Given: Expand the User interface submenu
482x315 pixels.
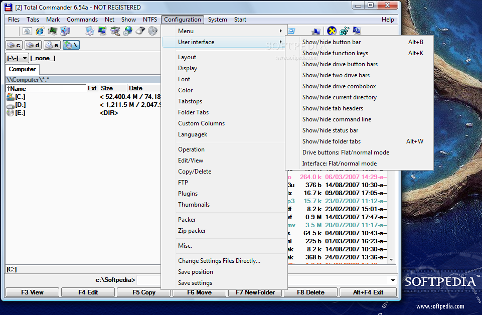Looking at the screenshot, I should coord(224,42).
